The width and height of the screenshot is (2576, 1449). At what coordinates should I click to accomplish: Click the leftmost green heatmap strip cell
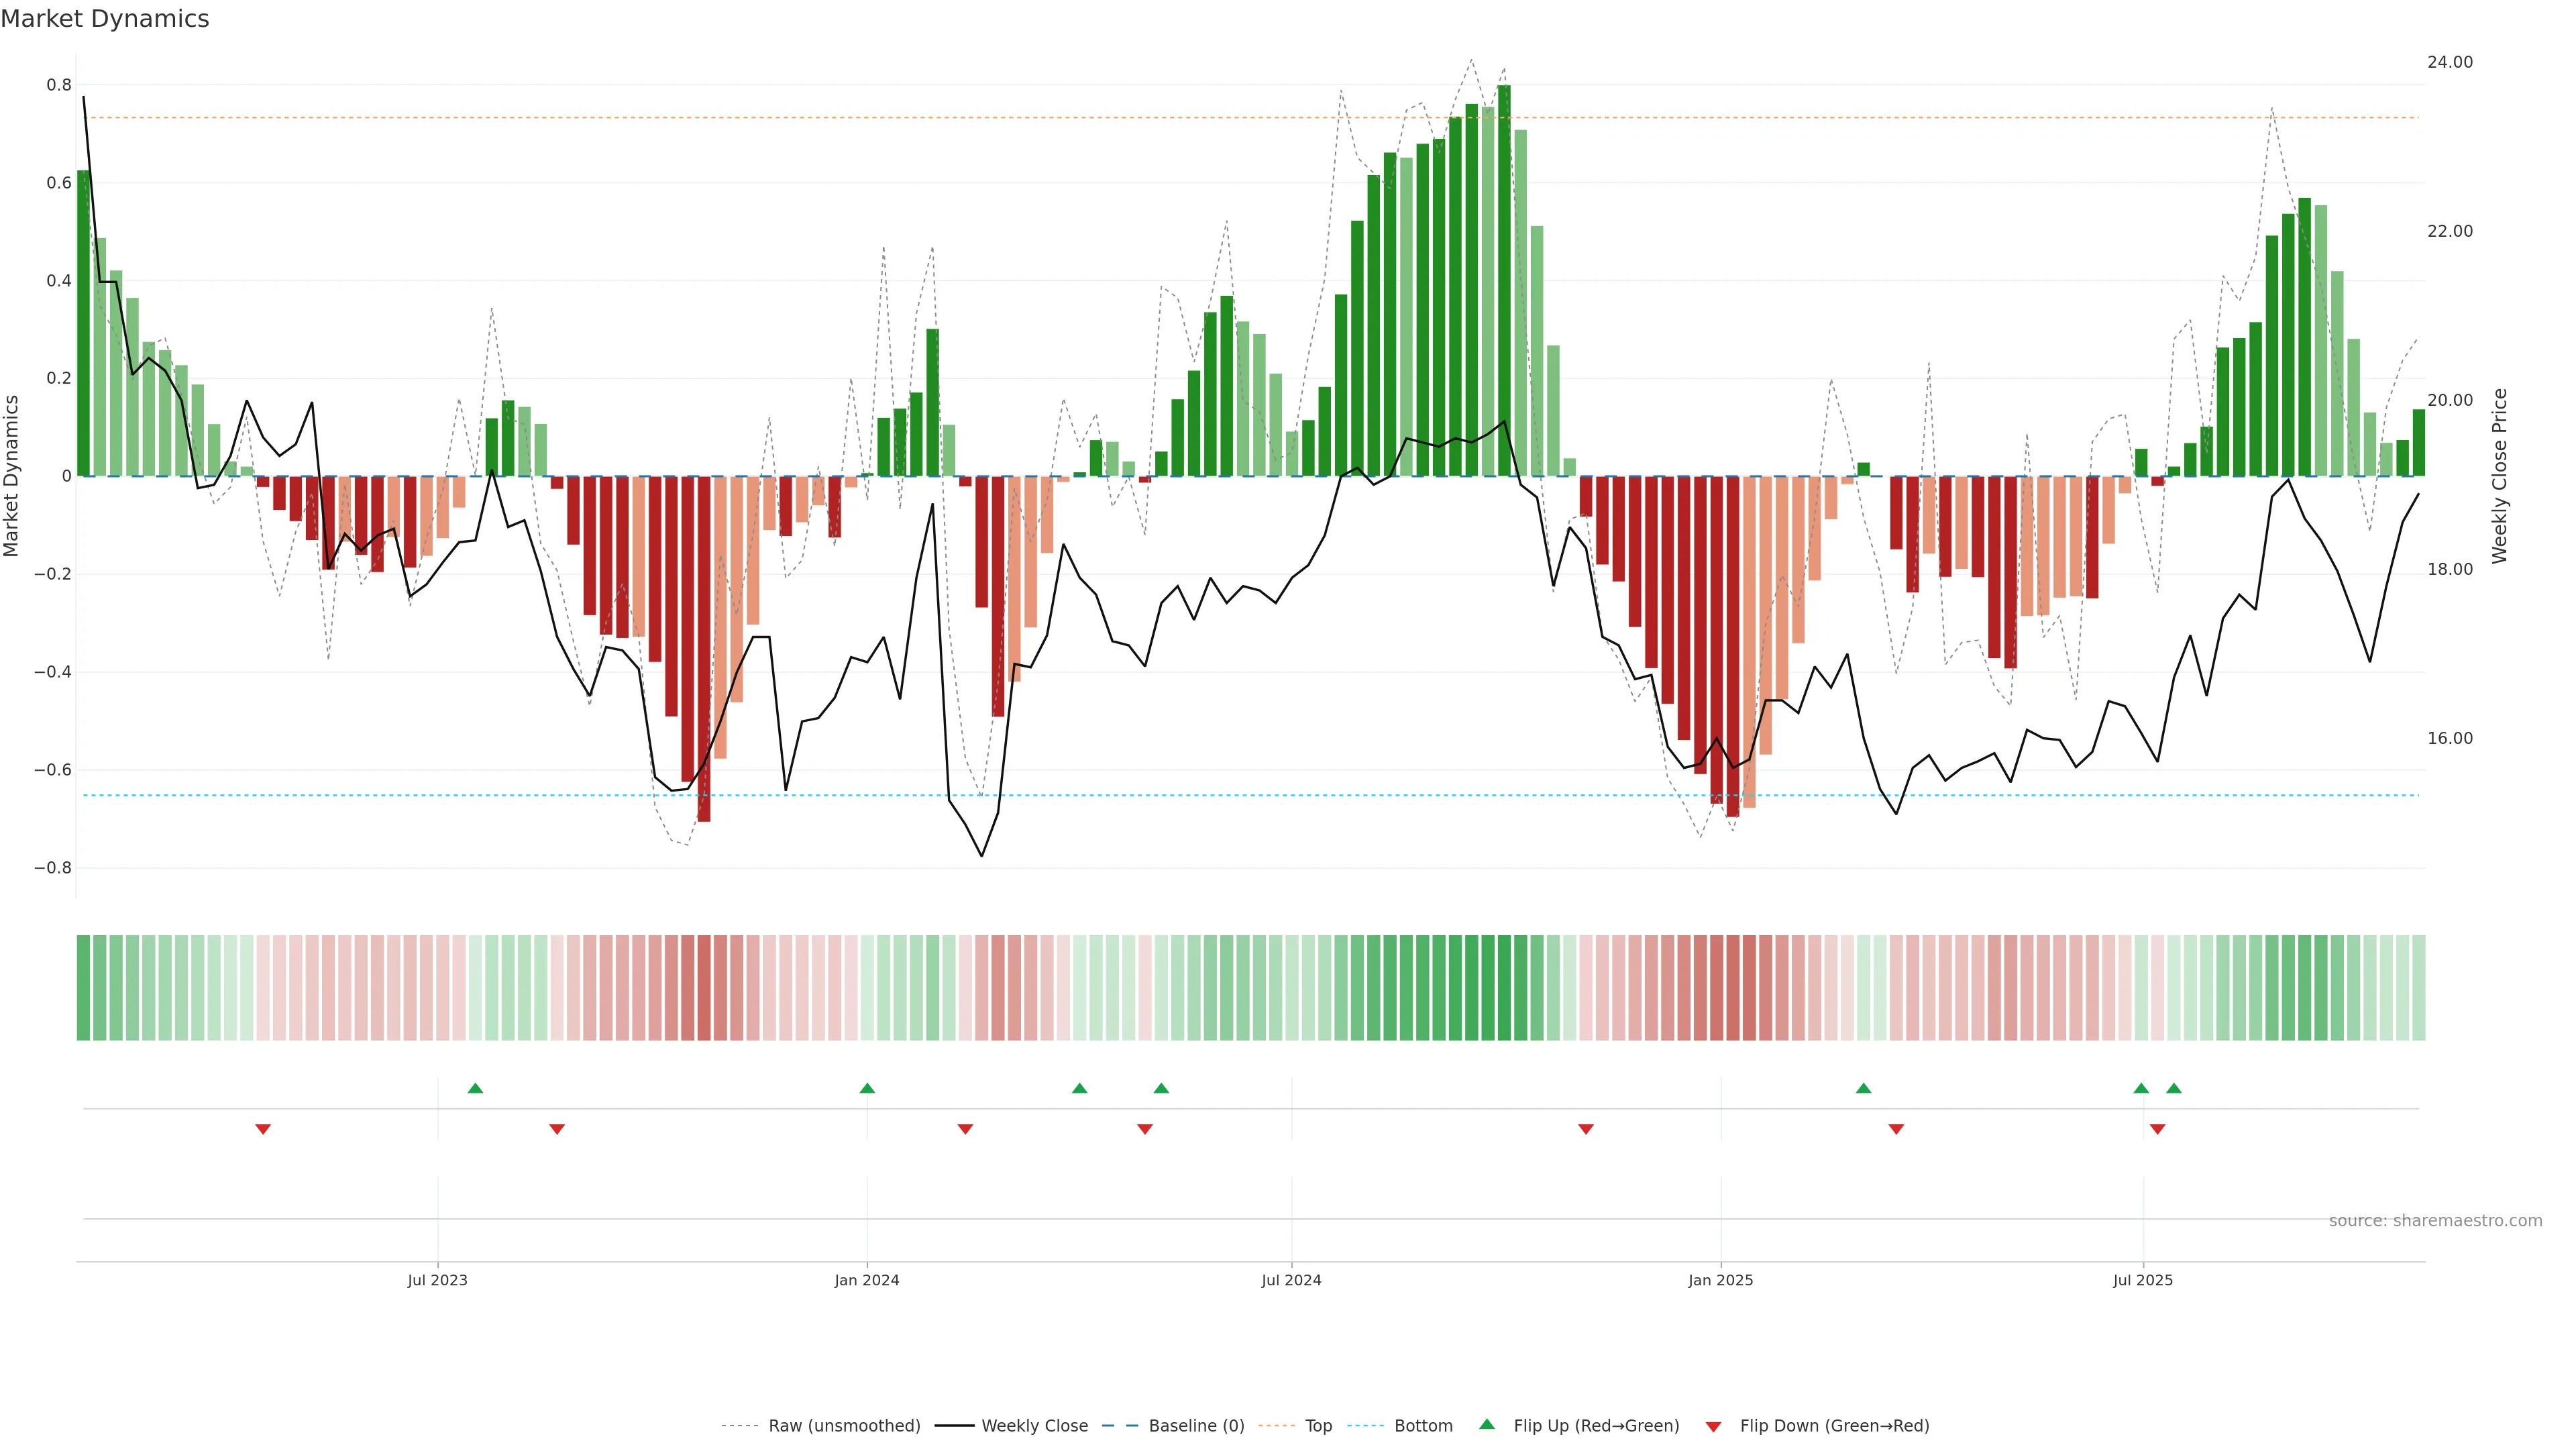[x=83, y=988]
